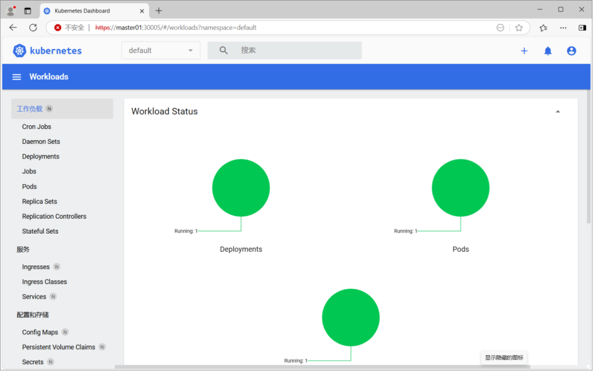593x371 pixels.
Task: Click the bottom green status circle
Action: (x=351, y=317)
